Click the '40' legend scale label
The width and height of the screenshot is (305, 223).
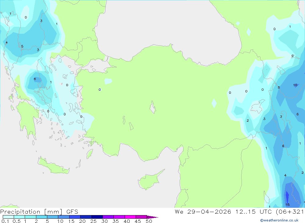[127, 221]
